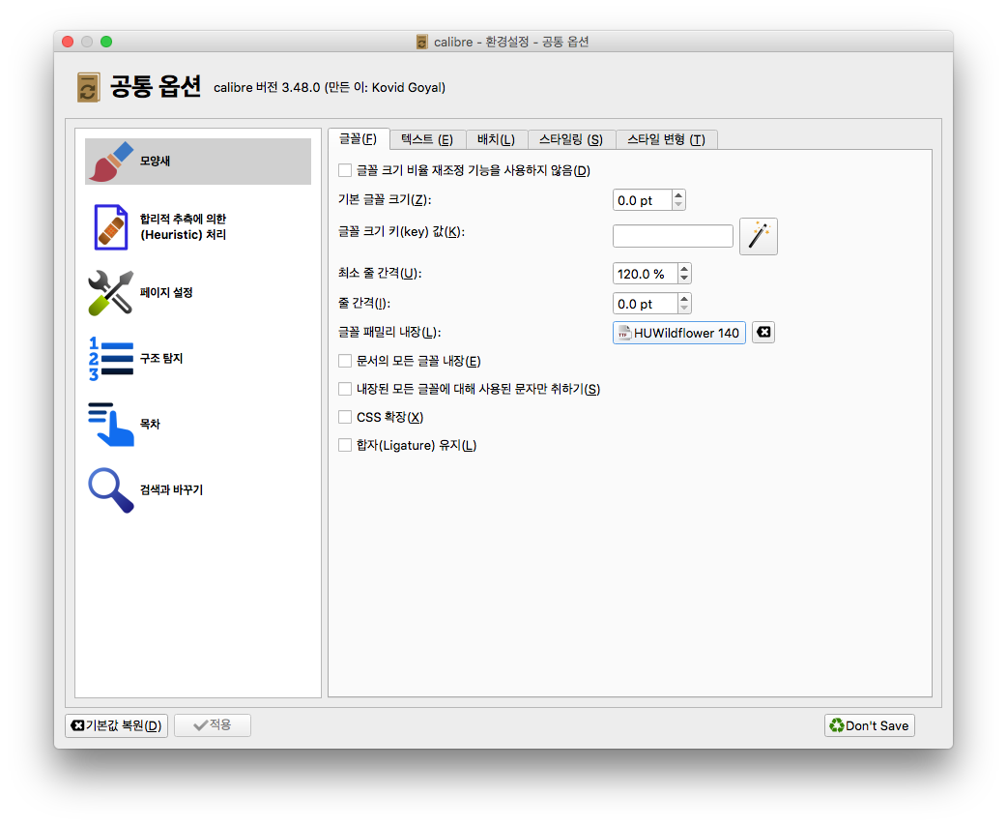Open 페이지 설정 tools icon
The height and width of the screenshot is (826, 1007).
point(111,292)
